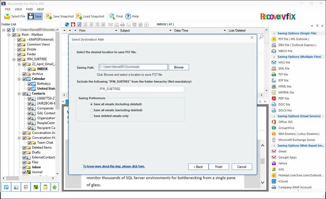Collapse the Contacts tree node

tap(19, 94)
